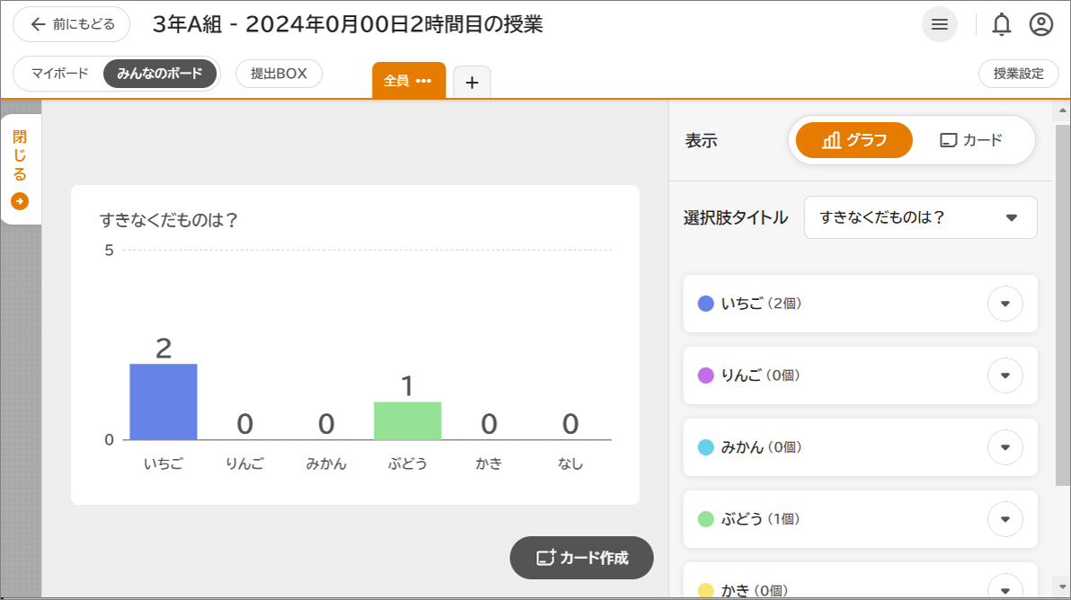Click the 表示 label

pos(702,141)
